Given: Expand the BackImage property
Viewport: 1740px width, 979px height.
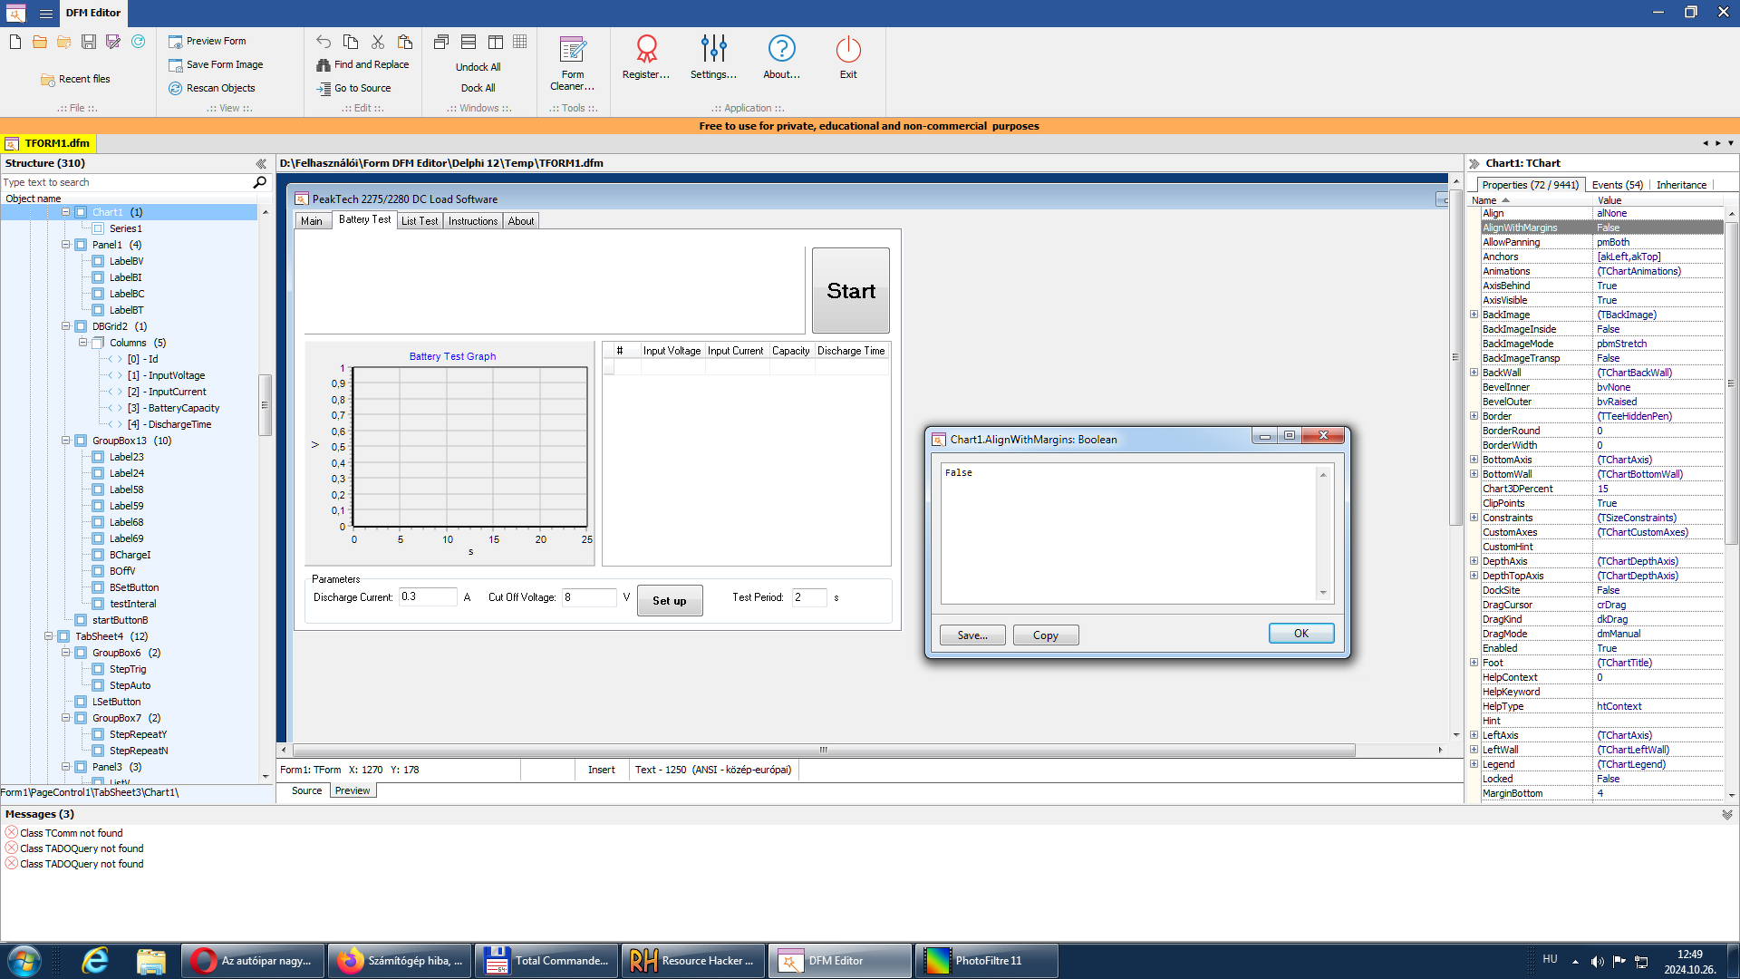Looking at the screenshot, I should pyautogui.click(x=1474, y=315).
